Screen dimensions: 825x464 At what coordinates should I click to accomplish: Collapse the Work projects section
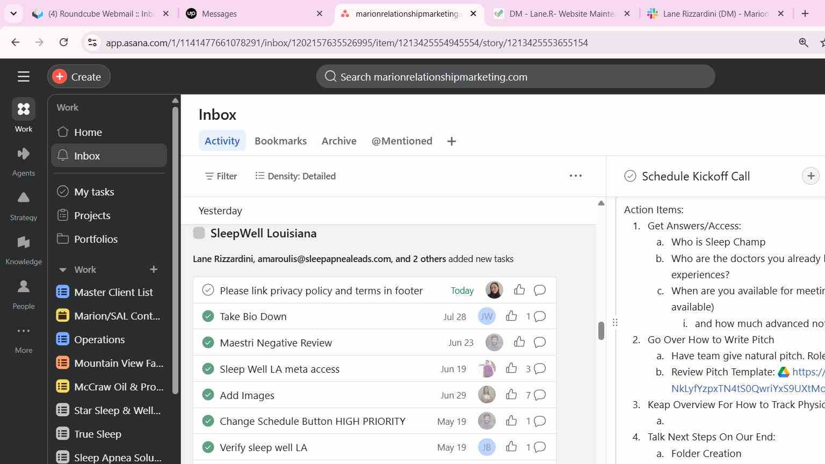(x=62, y=270)
